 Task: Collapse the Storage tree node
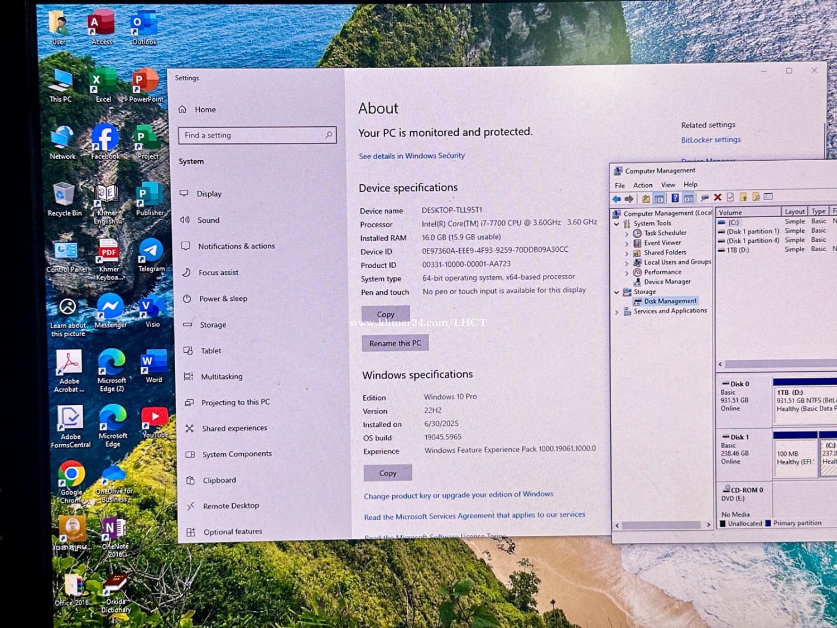tap(617, 293)
